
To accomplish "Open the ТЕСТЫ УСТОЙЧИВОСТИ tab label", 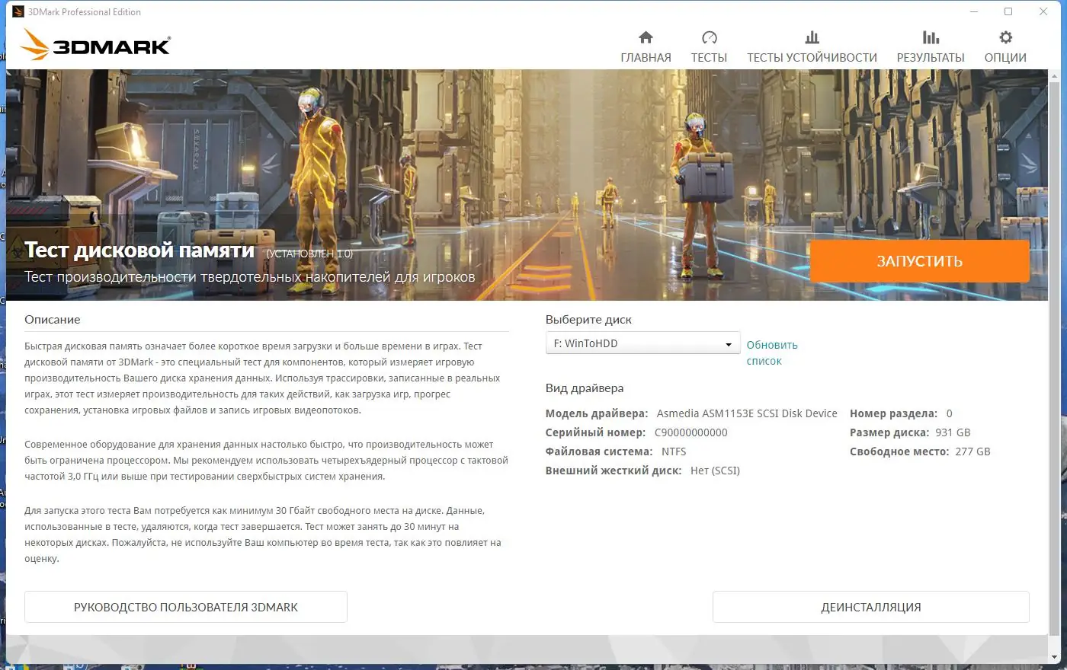I will [x=812, y=58].
